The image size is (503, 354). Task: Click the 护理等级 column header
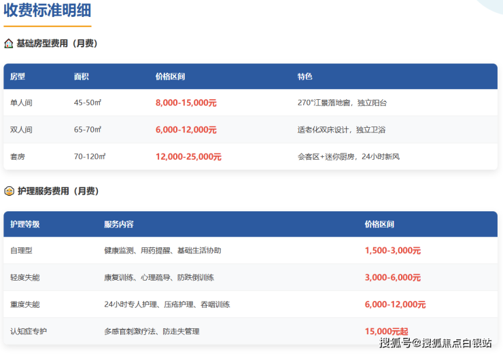click(x=25, y=224)
